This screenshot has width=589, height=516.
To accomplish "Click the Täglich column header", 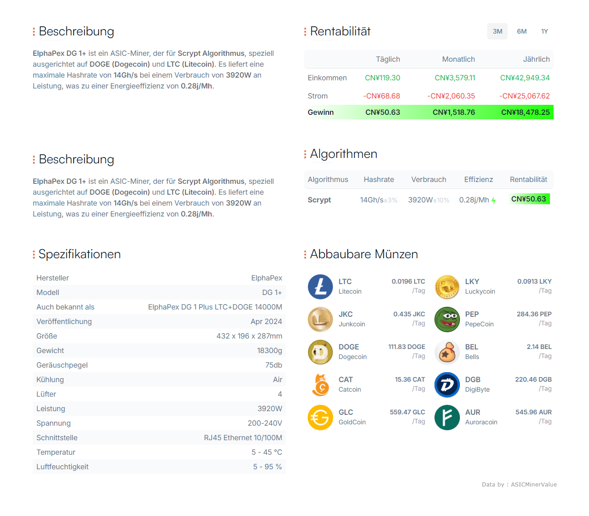I will [388, 59].
